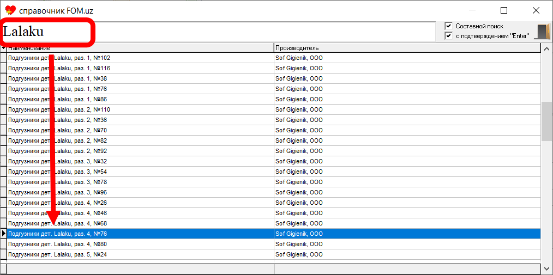Image resolution: width=553 pixels, height=275 pixels.
Task: Click row selector of раз. 1, №102 row
Action: click(x=3, y=58)
